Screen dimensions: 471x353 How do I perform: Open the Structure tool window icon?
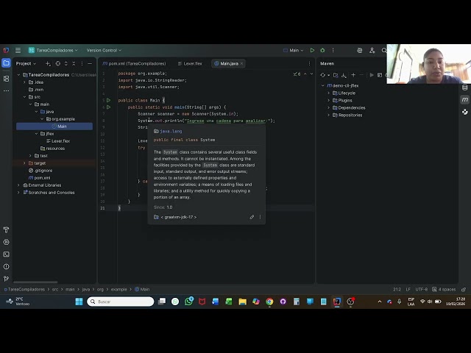(6, 79)
